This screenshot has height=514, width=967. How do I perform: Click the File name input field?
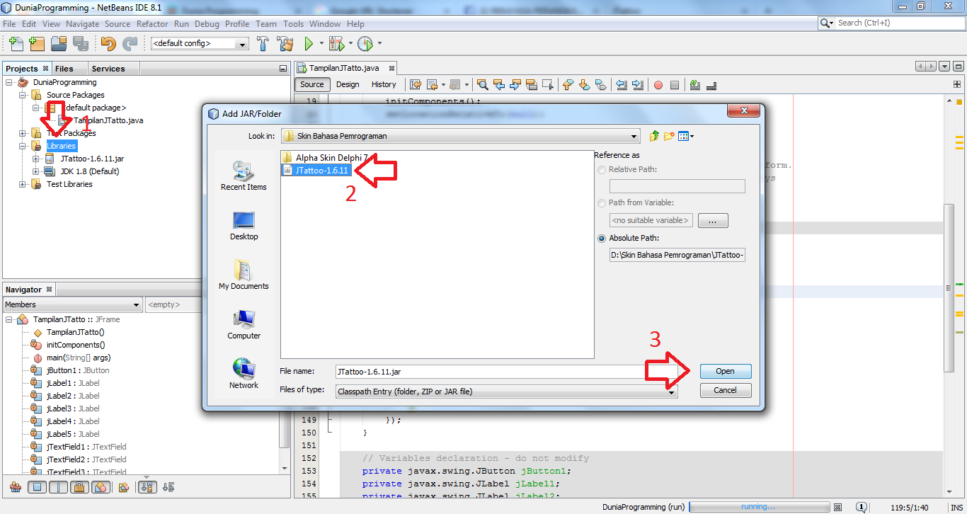click(x=506, y=371)
